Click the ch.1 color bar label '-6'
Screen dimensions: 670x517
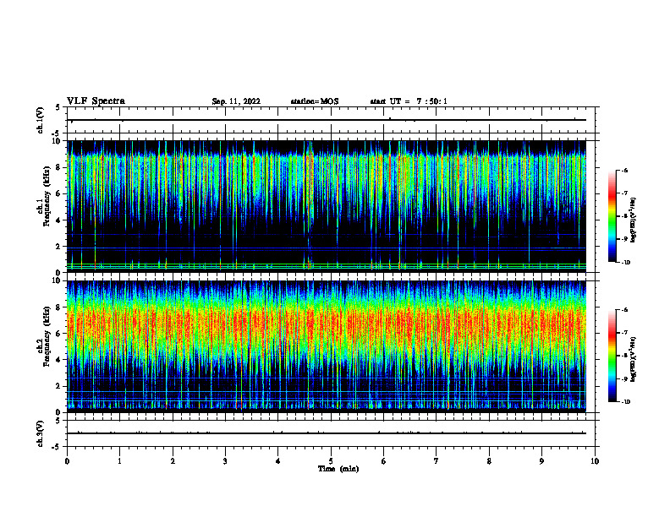624,170
